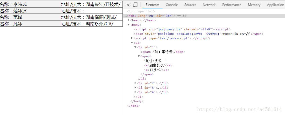The width and height of the screenshot is (285, 115).
Task: Click page text 名称：凡冰
Action: click(11, 24)
